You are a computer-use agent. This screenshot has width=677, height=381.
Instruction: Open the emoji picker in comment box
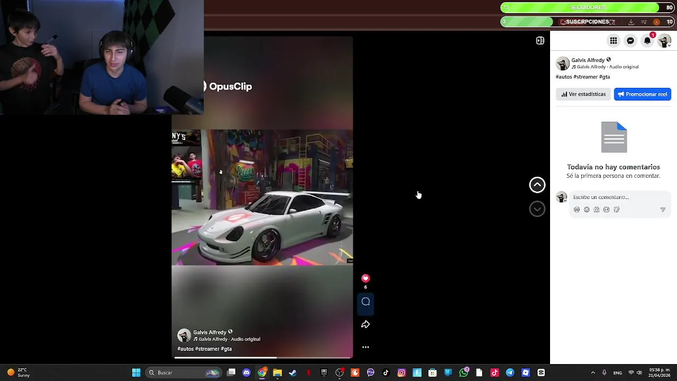tap(587, 210)
